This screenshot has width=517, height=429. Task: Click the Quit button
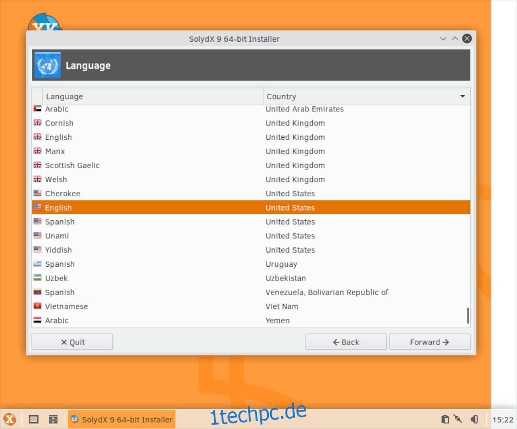[72, 342]
